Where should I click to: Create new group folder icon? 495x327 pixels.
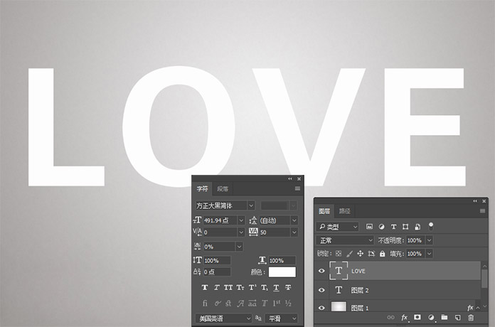(x=445, y=317)
